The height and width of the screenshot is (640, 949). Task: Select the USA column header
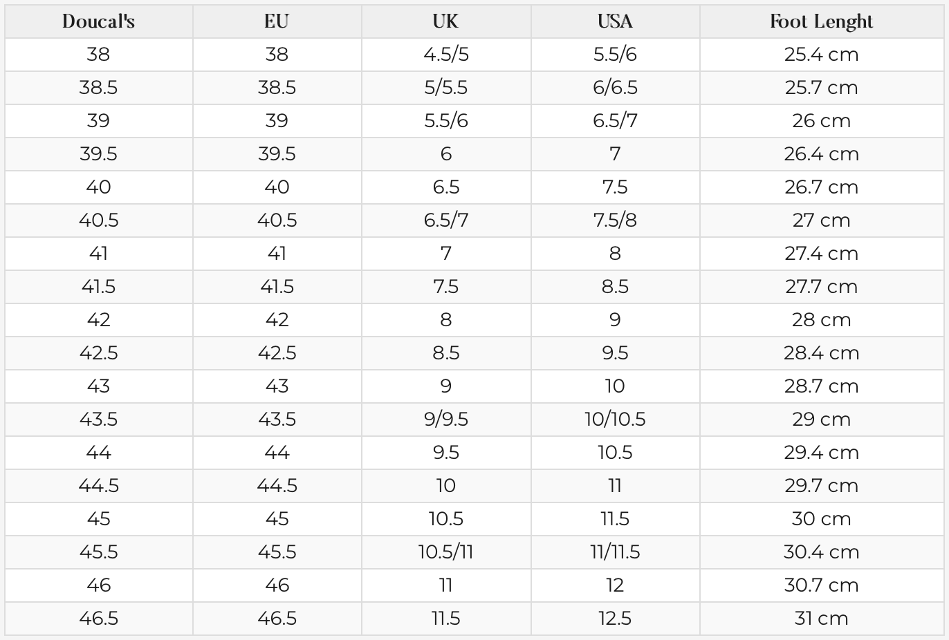pos(615,21)
